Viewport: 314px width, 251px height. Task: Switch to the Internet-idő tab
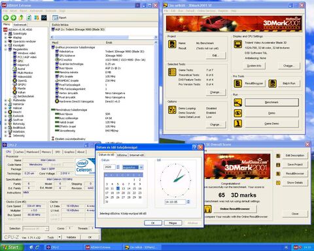point(137,155)
